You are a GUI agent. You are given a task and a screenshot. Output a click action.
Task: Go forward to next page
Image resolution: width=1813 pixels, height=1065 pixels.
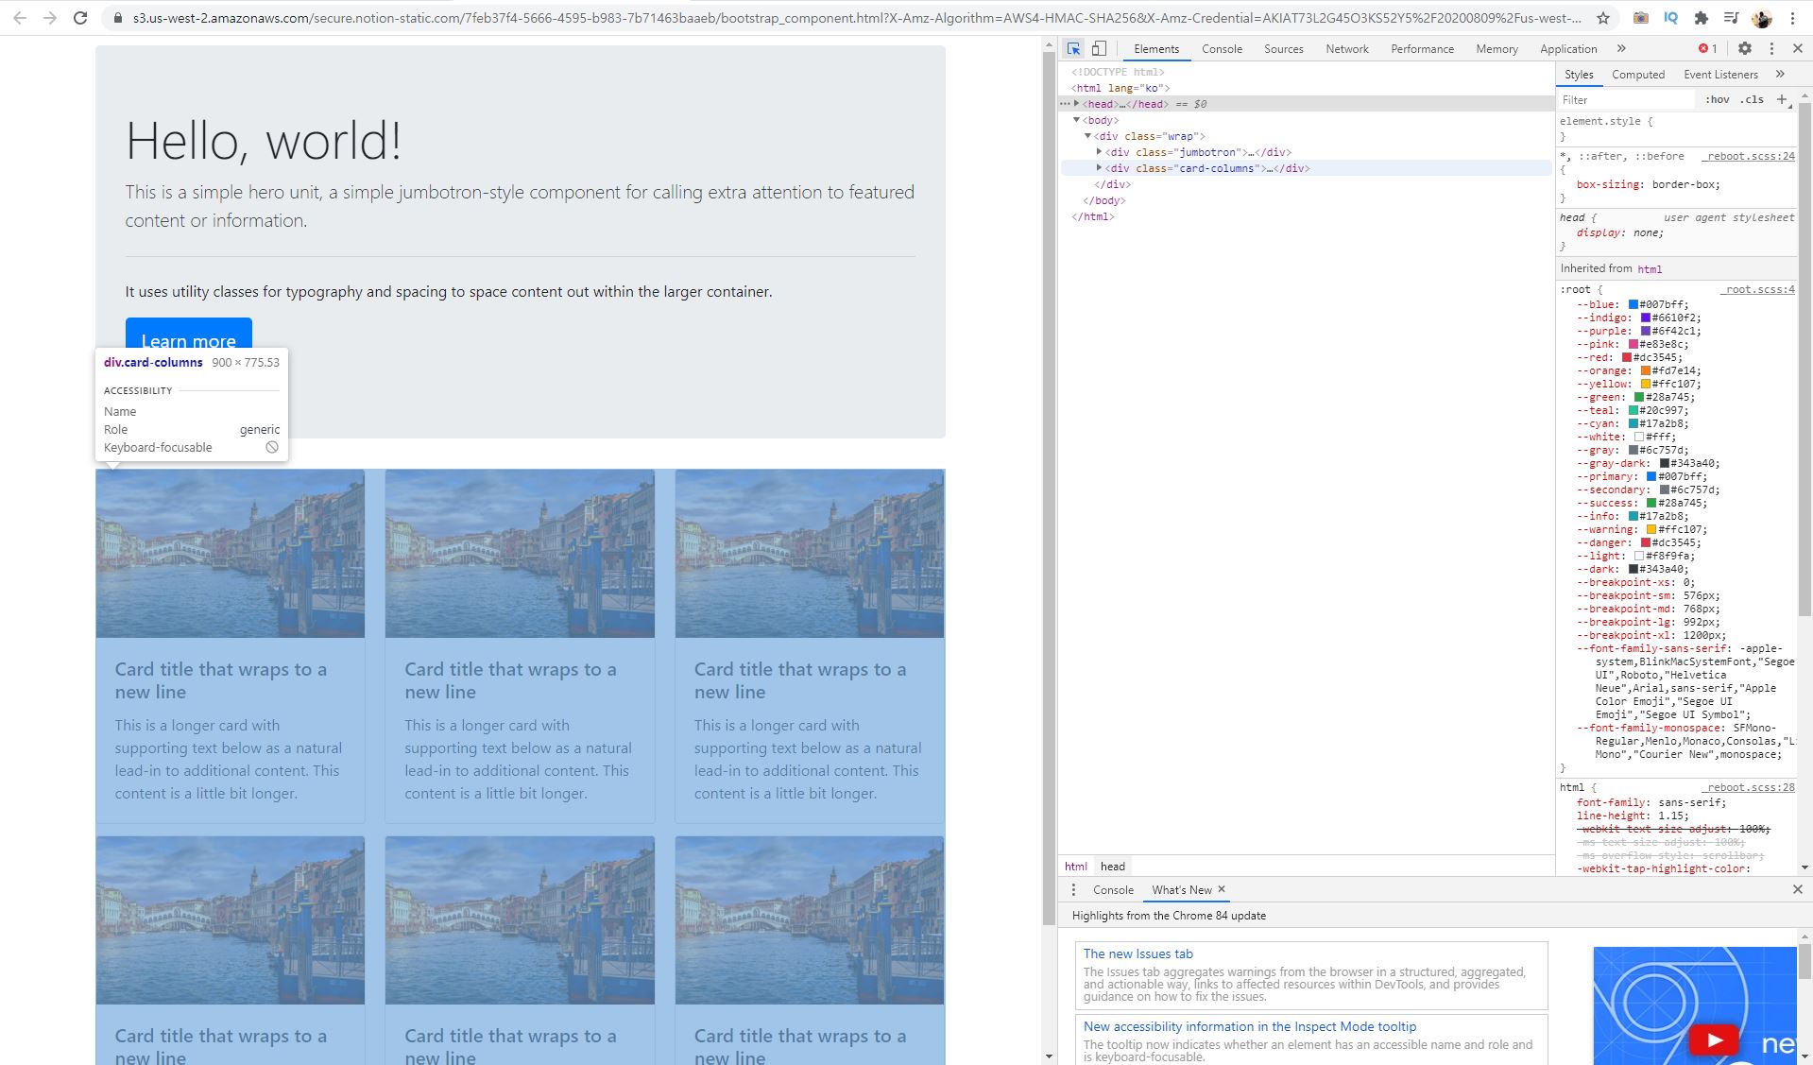point(50,18)
